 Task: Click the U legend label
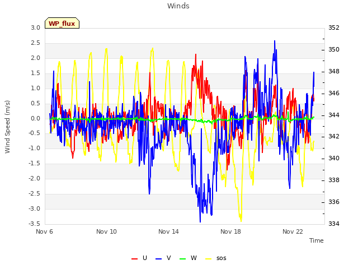point(145,258)
